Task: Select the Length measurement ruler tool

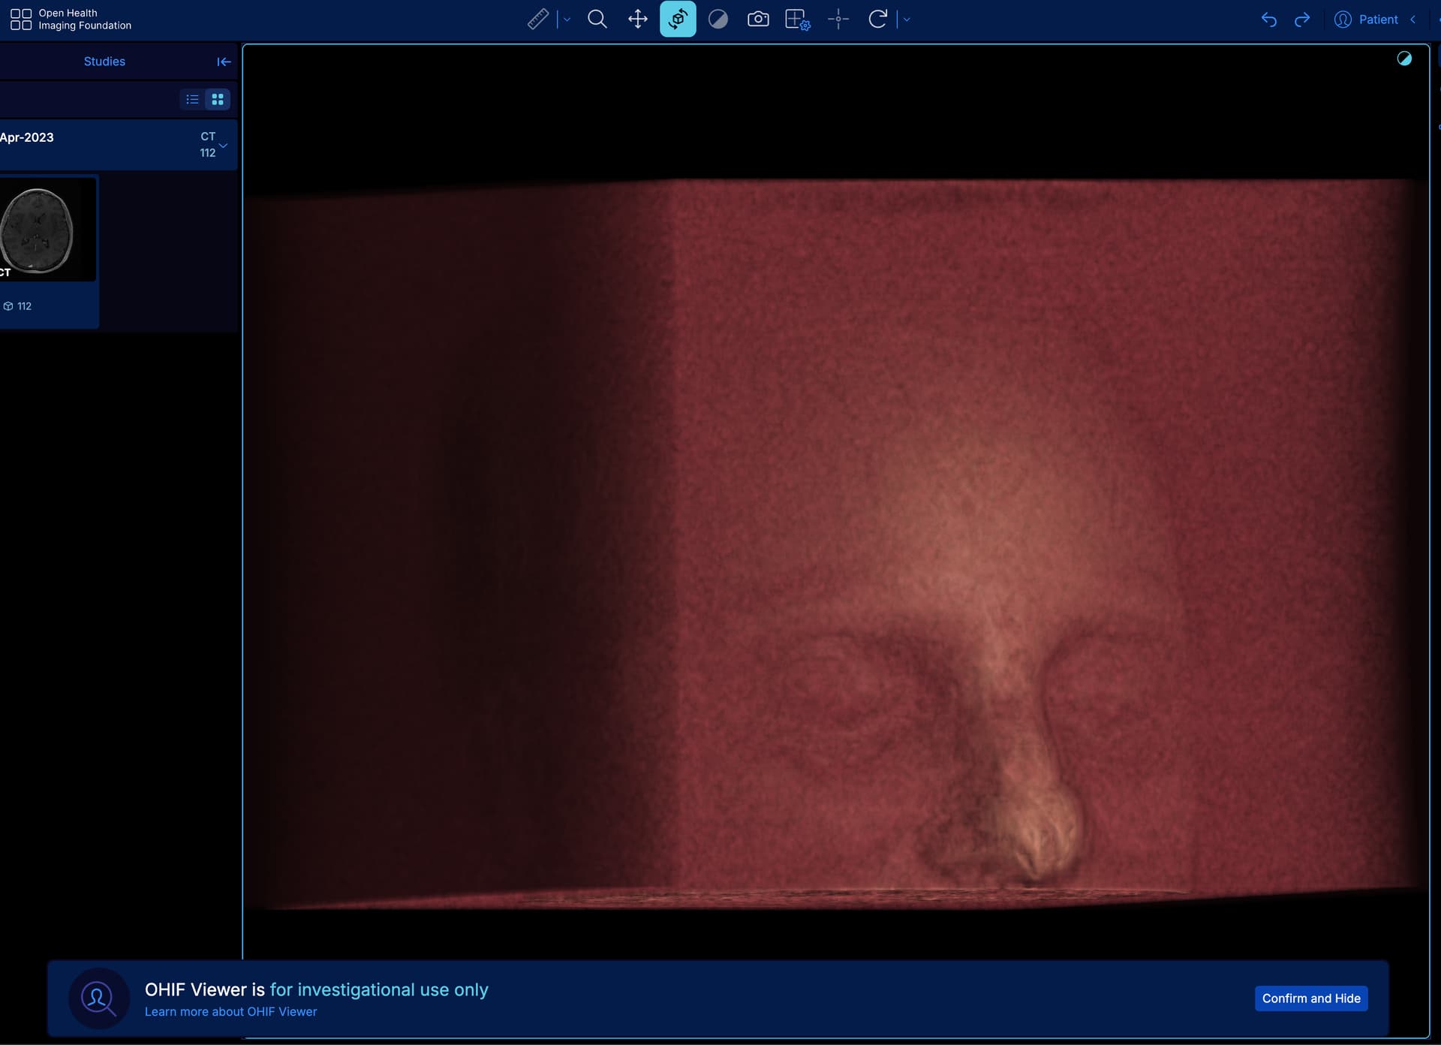Action: click(x=538, y=20)
